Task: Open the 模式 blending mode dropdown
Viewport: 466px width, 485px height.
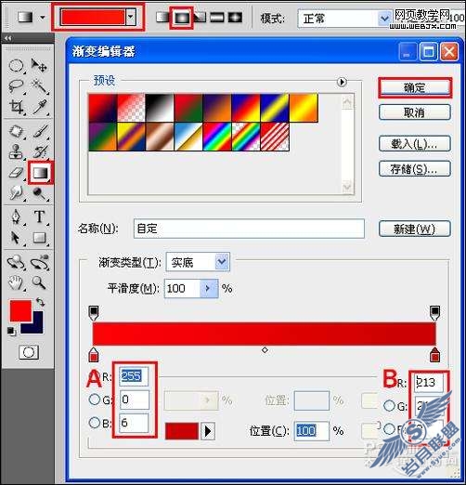Action: pos(384,19)
